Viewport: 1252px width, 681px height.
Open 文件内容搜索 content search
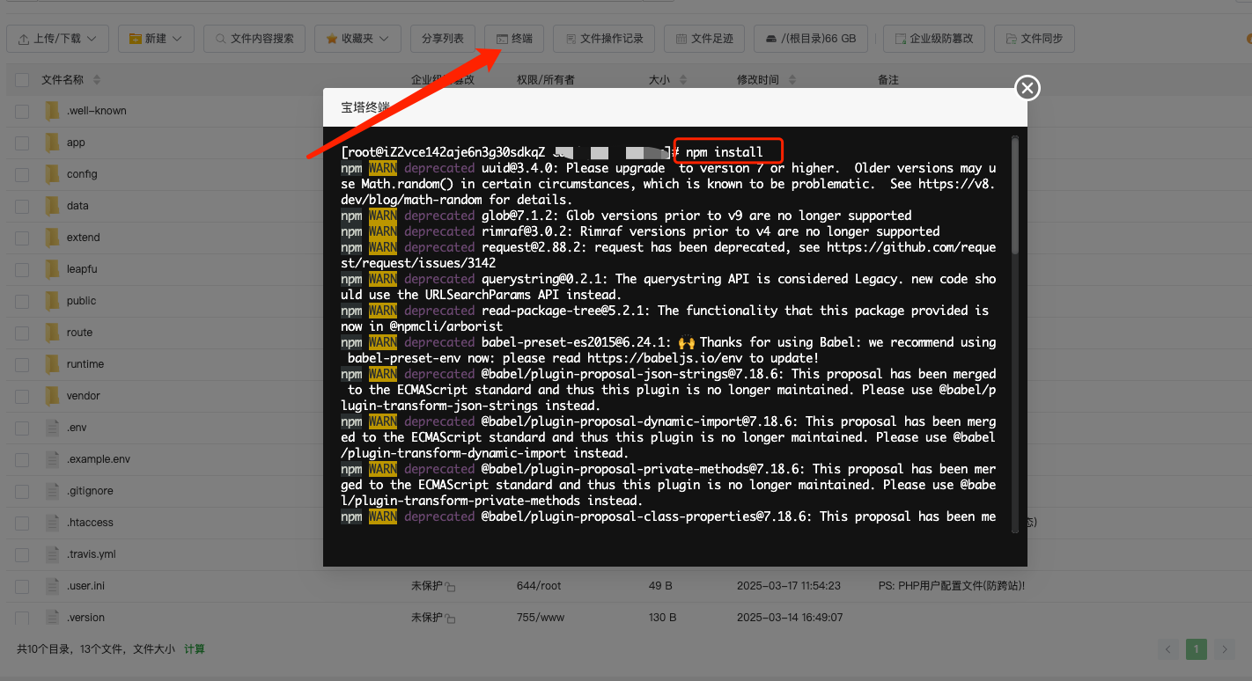tap(254, 39)
